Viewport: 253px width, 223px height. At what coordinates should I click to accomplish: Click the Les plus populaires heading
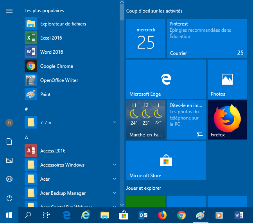(x=44, y=11)
